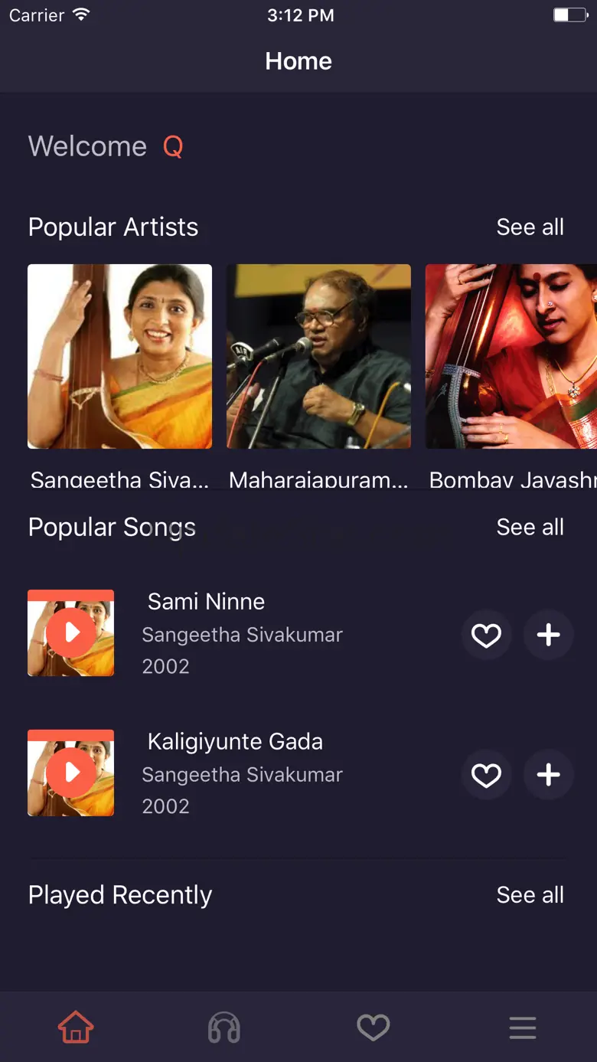The image size is (597, 1062).
Task: Tap the battery icon in status bar
Action: pyautogui.click(x=569, y=15)
